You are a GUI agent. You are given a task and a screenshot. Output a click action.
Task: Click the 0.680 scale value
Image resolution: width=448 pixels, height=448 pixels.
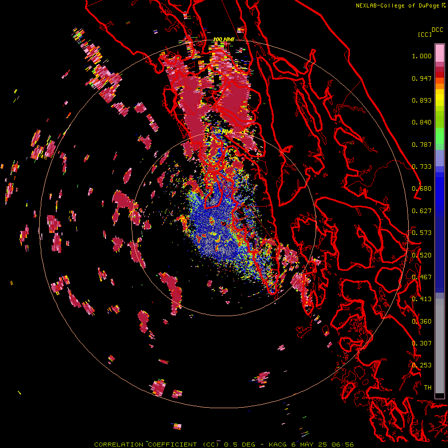point(422,189)
